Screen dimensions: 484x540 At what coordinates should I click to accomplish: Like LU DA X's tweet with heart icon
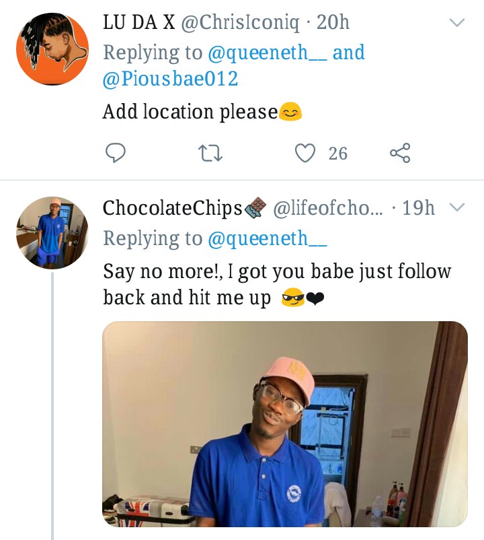pos(306,153)
